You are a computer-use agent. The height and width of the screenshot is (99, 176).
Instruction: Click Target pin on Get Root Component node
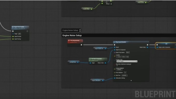coord(90,63)
